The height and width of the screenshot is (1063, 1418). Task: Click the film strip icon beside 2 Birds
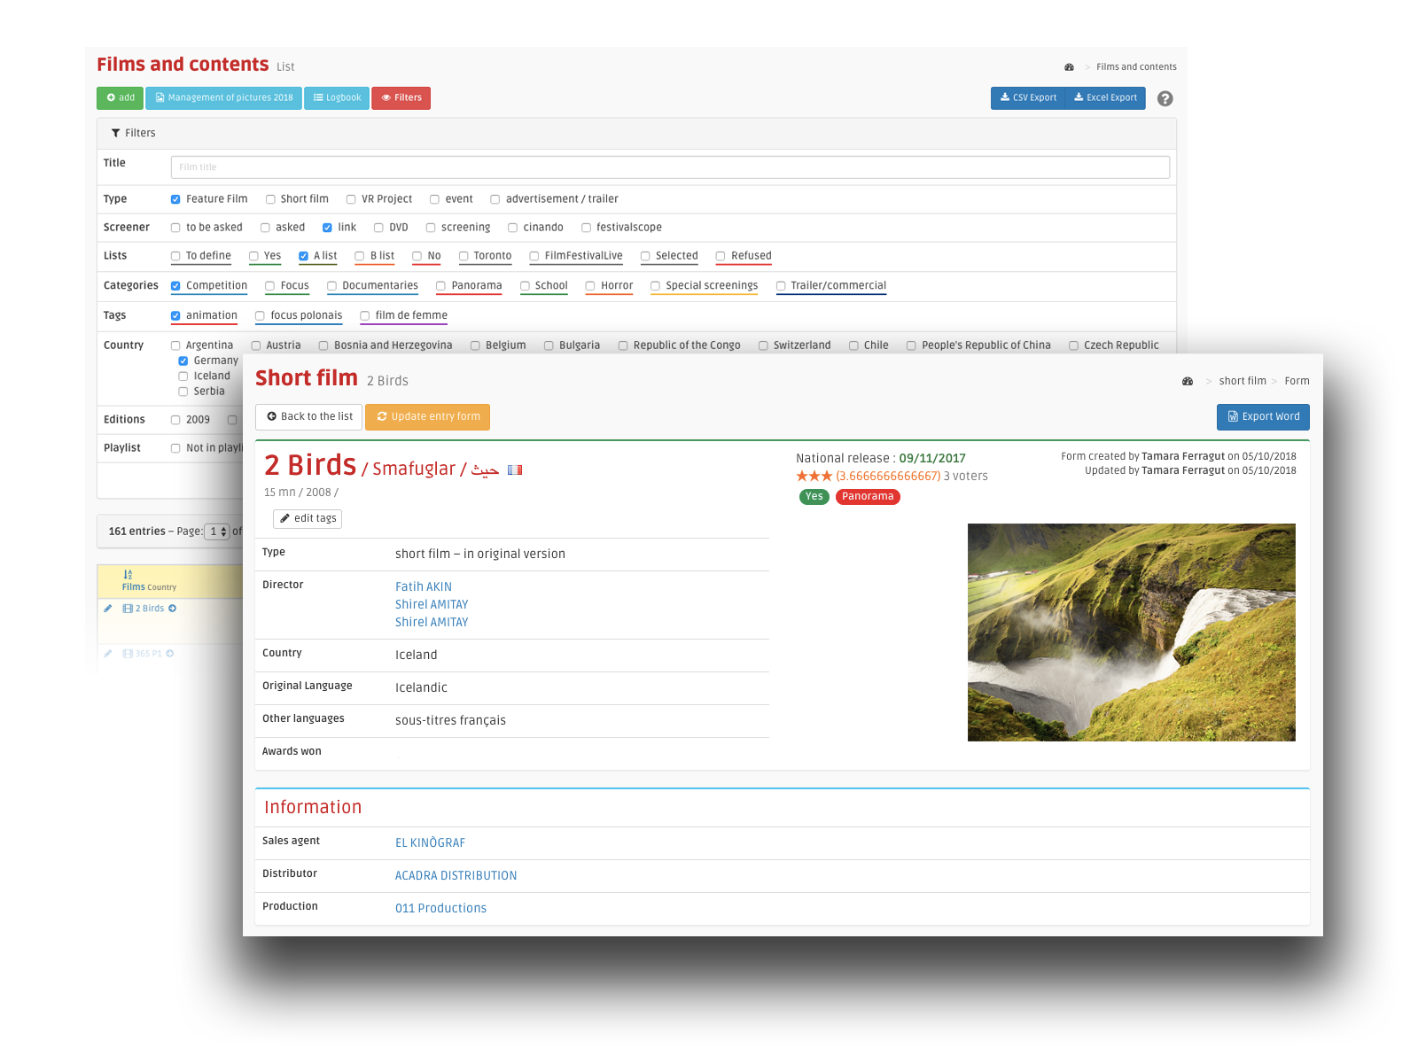[128, 609]
